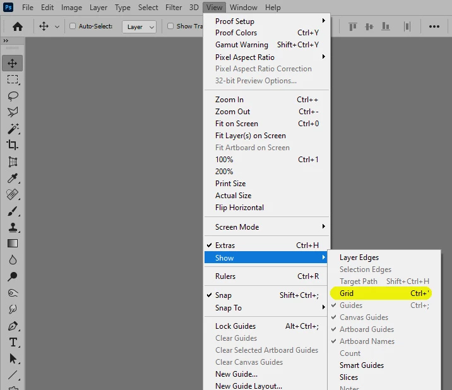
Task: Expand the Proof Setup submenu
Action: coord(267,21)
